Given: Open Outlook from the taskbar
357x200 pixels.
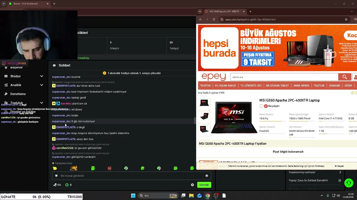Looking at the screenshot, I should point(199,196).
